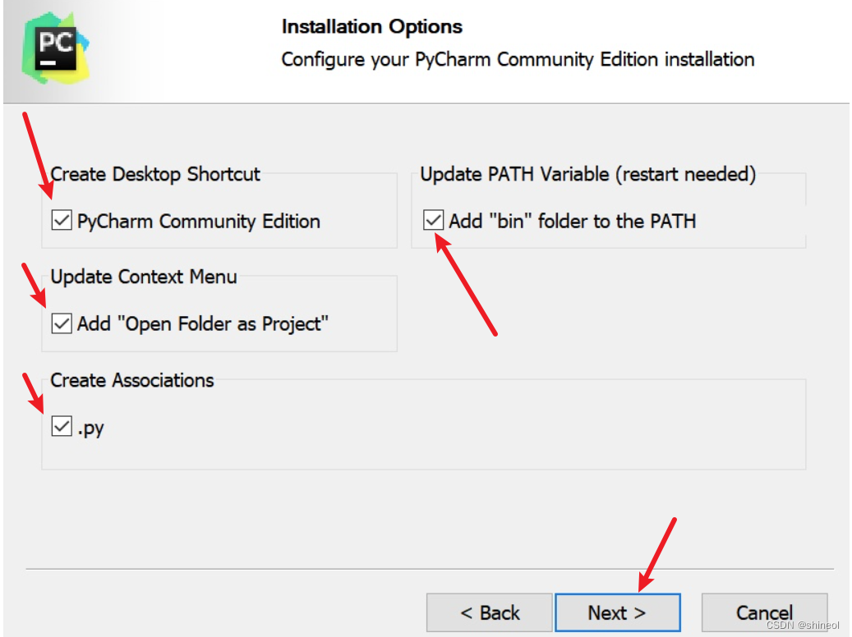
Task: Click the Create Desktop Shortcut group label
Action: pos(154,174)
